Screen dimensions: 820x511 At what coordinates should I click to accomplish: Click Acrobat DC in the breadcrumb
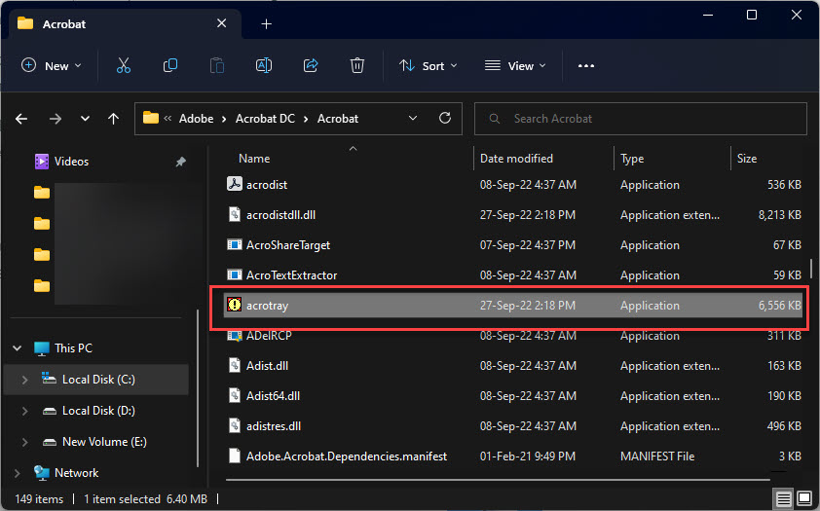point(265,119)
